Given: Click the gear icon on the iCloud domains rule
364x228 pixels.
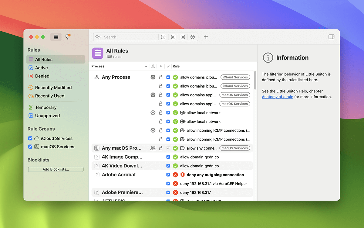Looking at the screenshot, I should [x=153, y=77].
